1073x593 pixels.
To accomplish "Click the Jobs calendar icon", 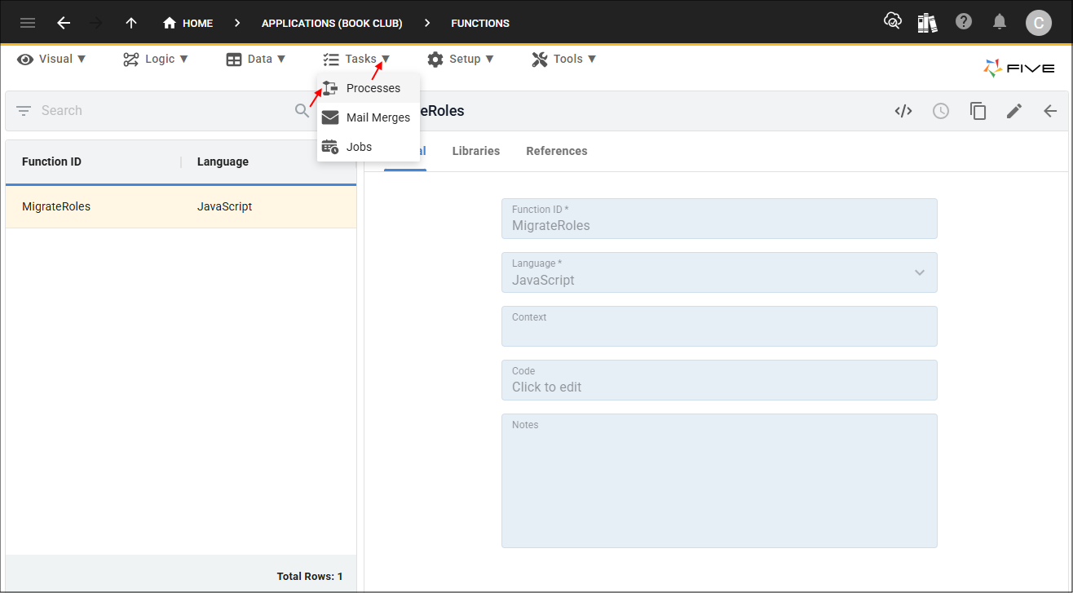I will coord(329,147).
